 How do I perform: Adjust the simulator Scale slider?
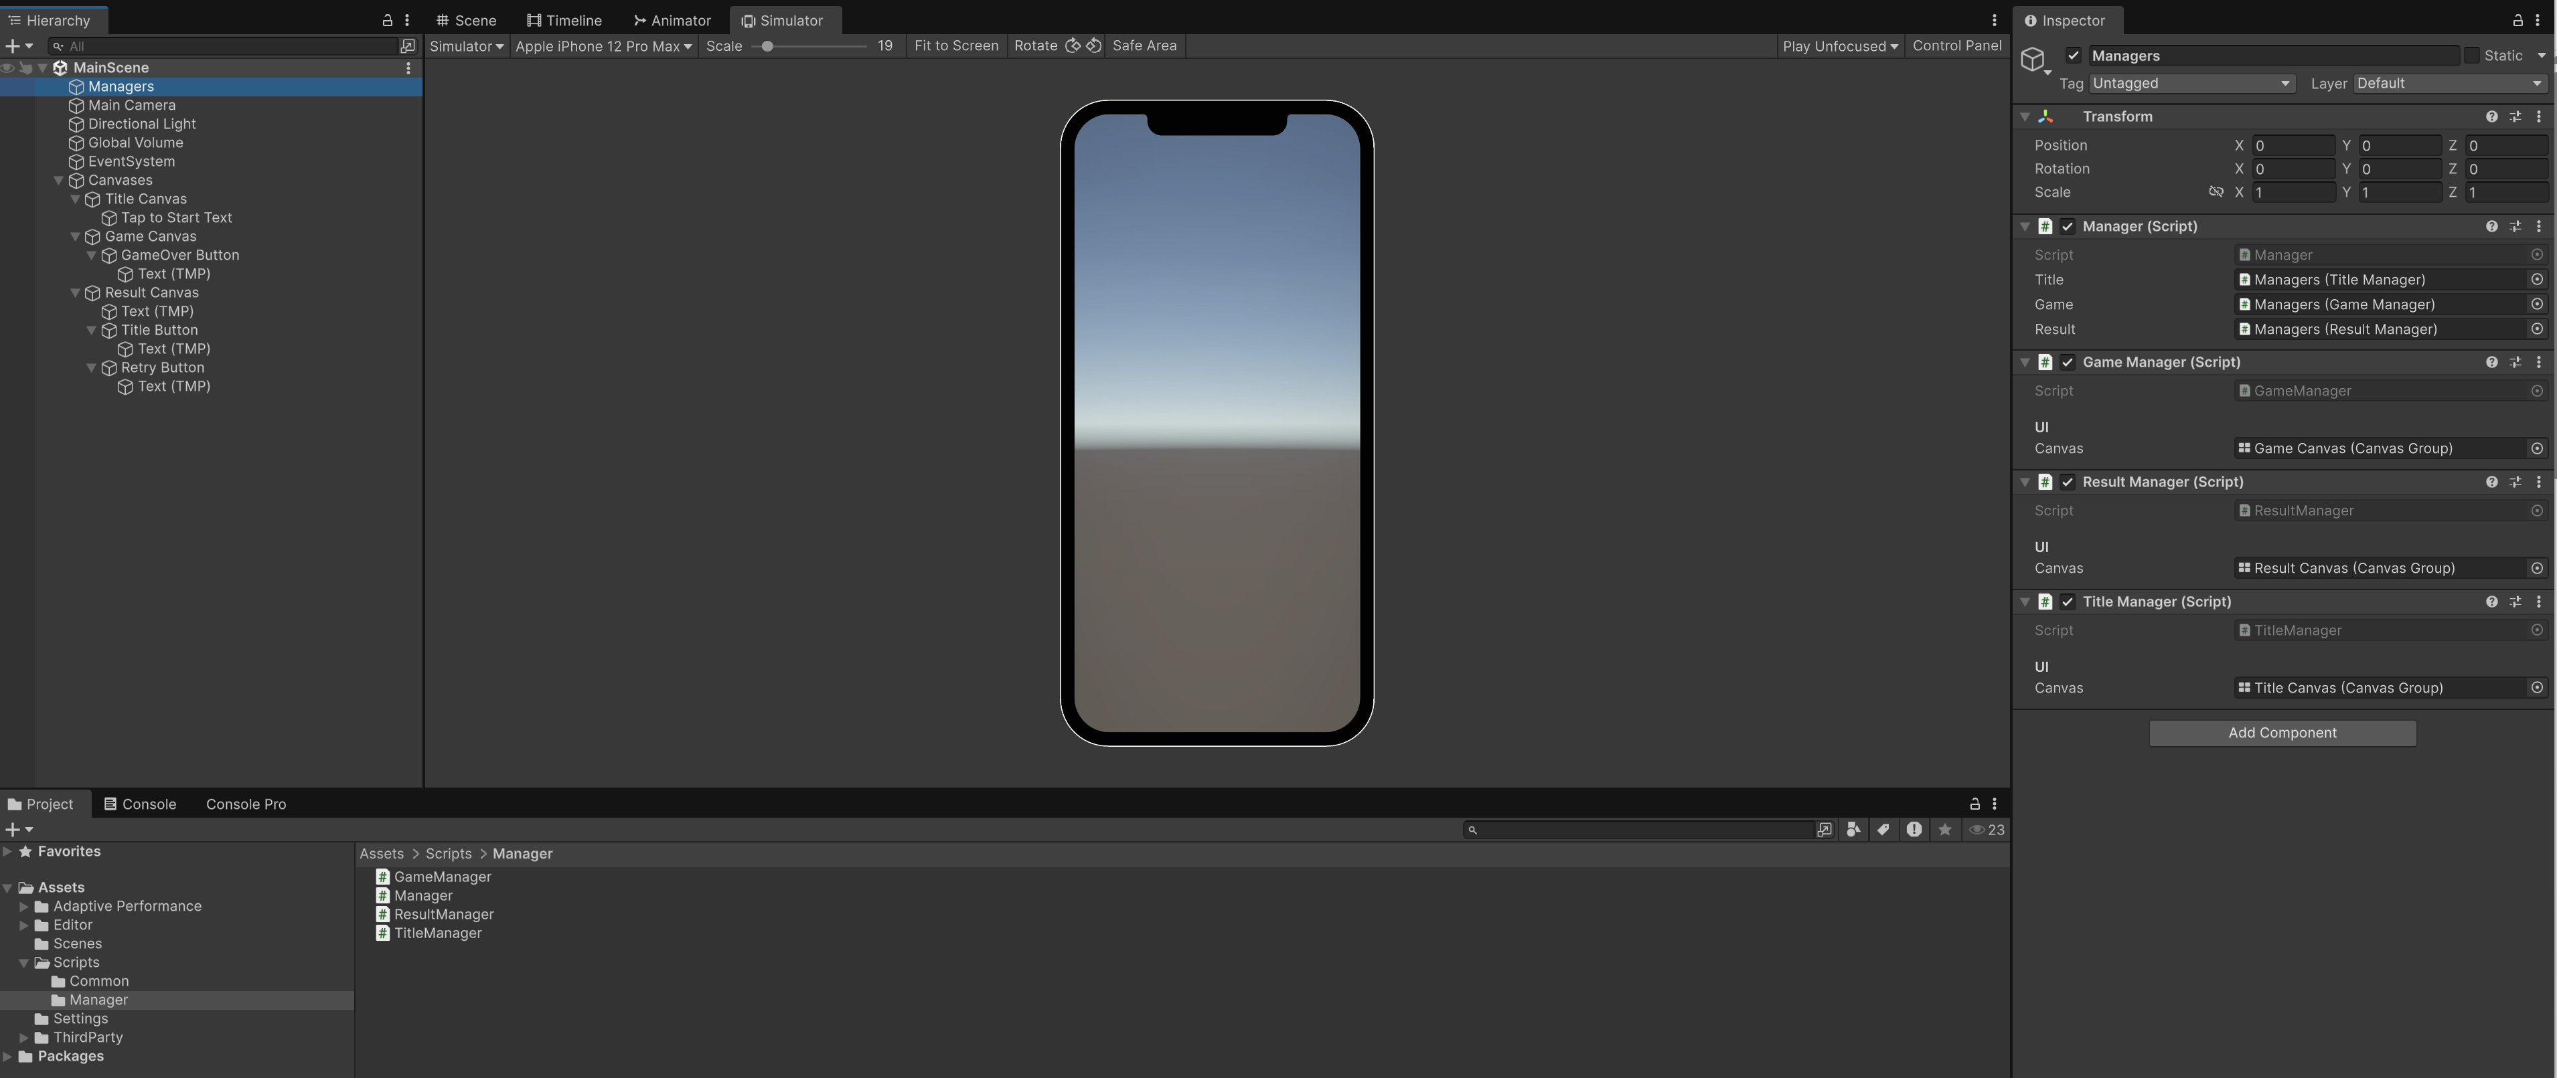point(767,46)
